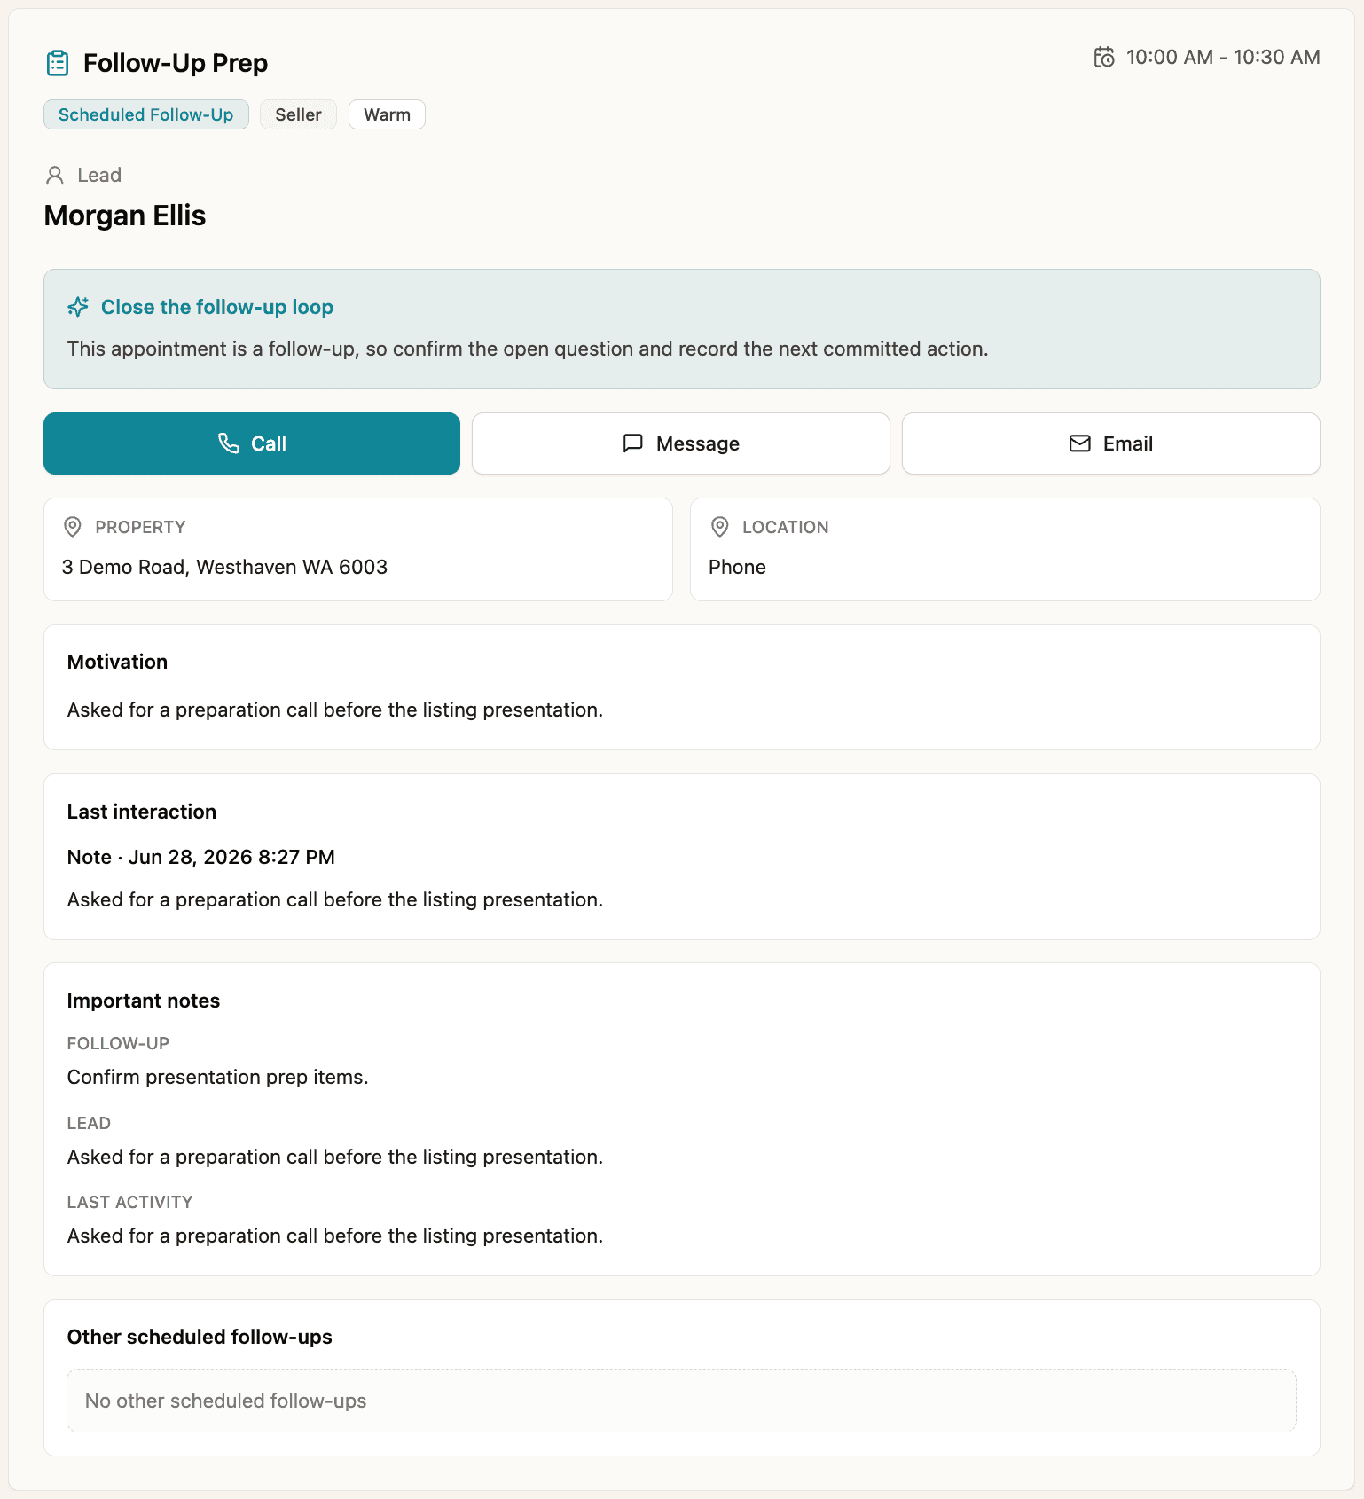Select the Scheduled Follow-Up tag

point(146,114)
